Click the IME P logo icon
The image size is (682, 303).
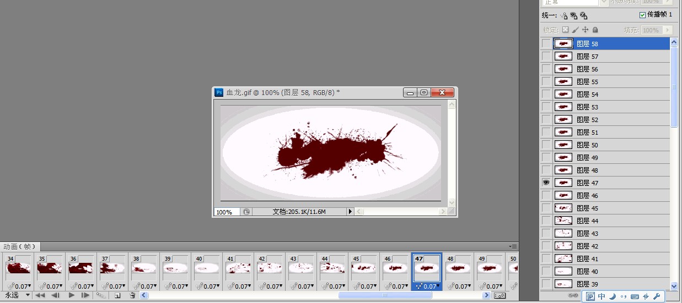[x=590, y=296]
